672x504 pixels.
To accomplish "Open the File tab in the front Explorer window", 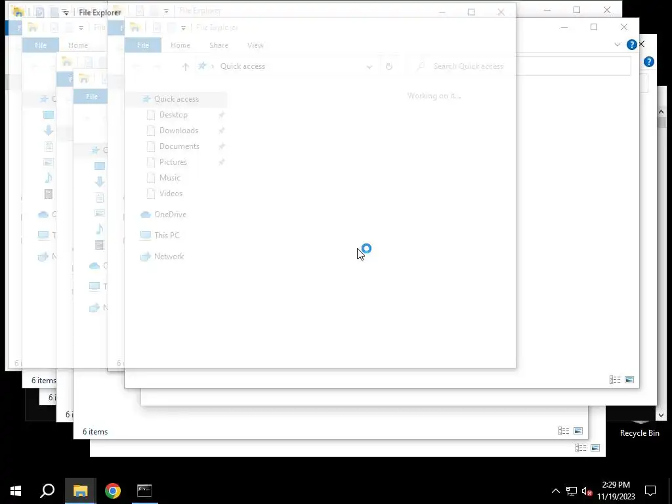I will (x=142, y=45).
